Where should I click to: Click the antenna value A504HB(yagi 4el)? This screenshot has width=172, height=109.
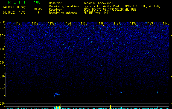[x=97, y=13]
